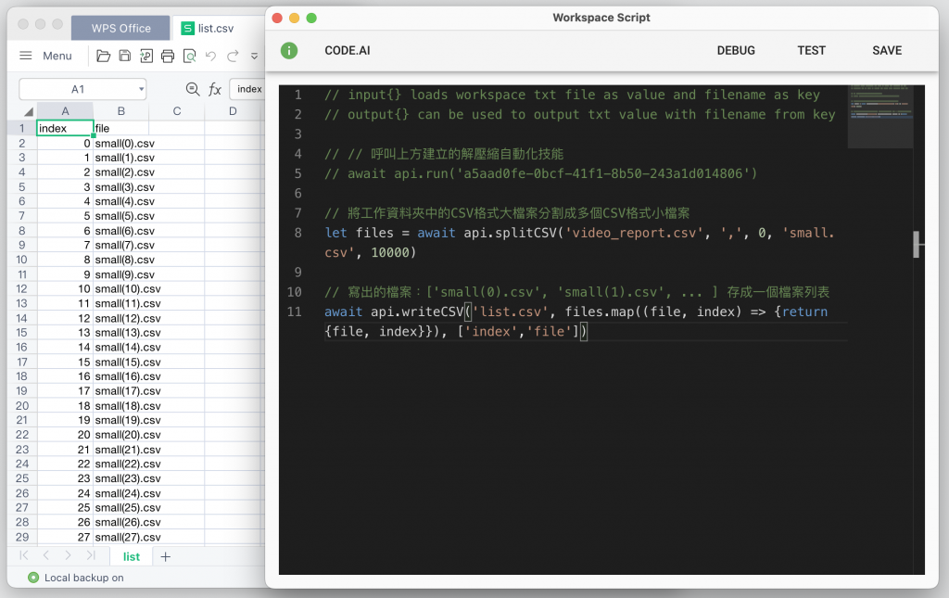This screenshot has height=598, width=949.
Task: Minimize Workspace Script with yellow button
Action: 294,19
